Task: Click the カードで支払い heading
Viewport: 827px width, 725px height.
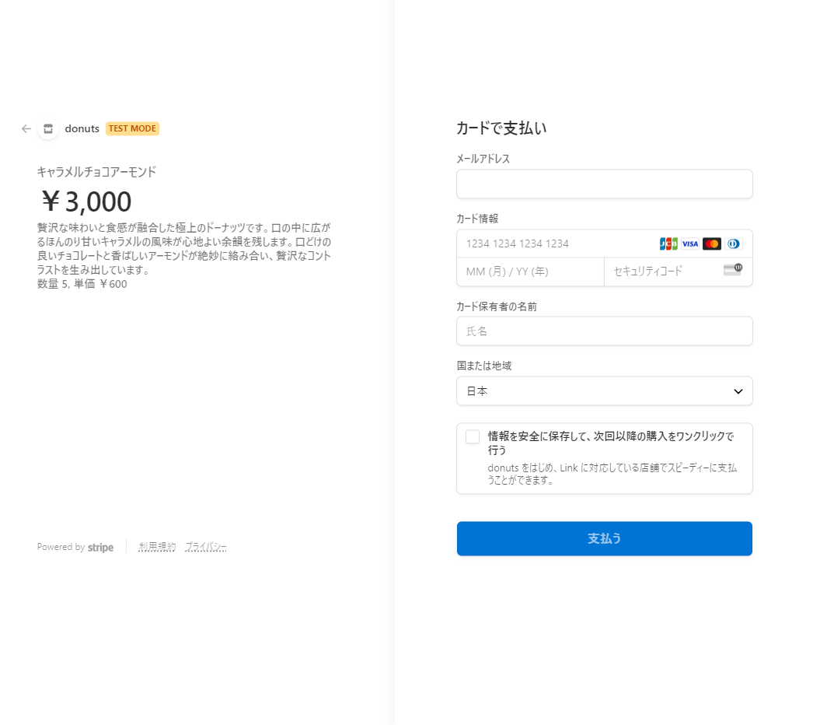Action: pos(501,128)
